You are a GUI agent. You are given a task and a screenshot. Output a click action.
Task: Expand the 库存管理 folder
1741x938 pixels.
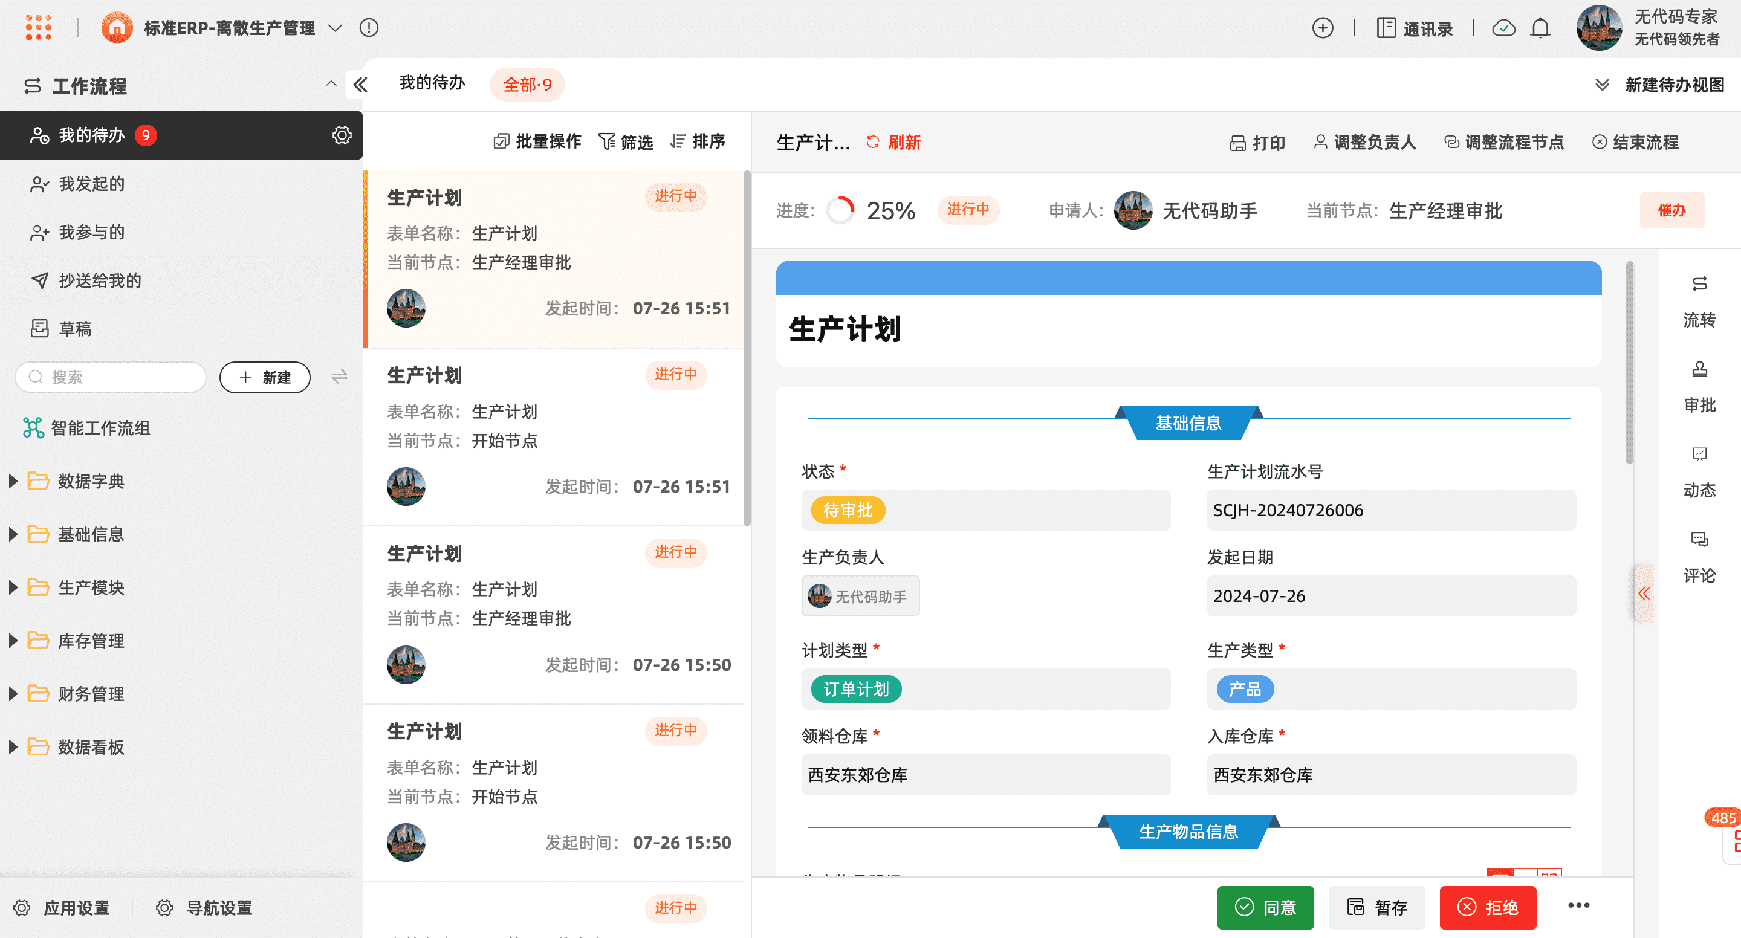13,641
